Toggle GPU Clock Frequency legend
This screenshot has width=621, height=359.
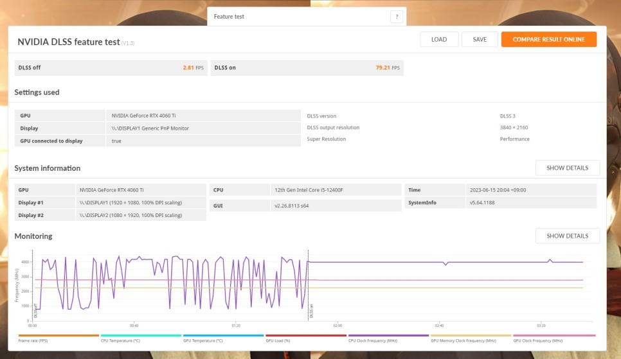tap(554, 338)
